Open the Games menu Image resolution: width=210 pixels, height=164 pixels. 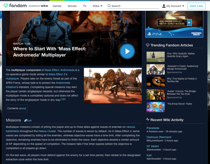pos(58,6)
